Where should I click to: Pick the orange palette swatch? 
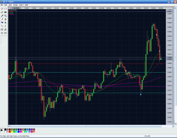point(34,132)
